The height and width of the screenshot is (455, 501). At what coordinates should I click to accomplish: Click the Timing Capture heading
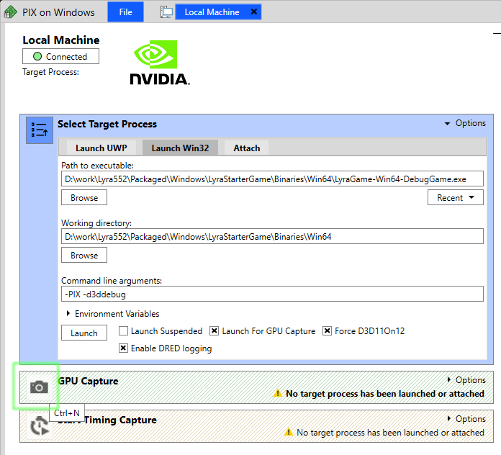120,420
